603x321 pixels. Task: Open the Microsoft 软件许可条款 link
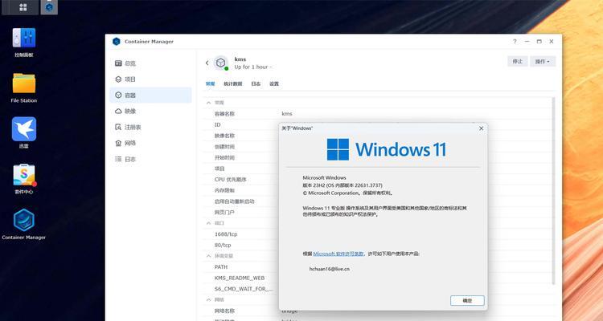338,254
